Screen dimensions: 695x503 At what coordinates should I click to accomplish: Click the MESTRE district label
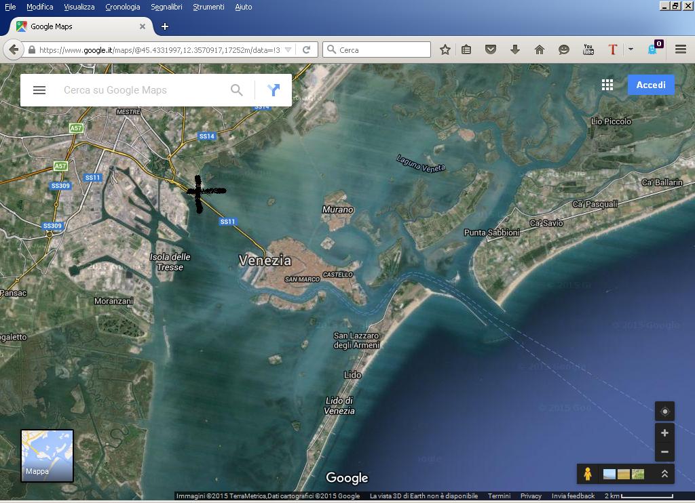(128, 112)
